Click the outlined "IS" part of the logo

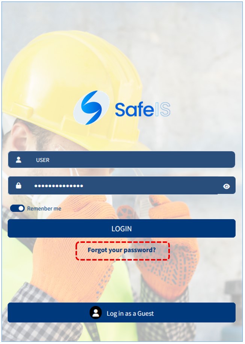(x=163, y=109)
